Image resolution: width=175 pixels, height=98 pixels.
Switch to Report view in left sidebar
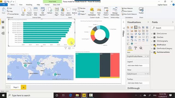(x=3, y=22)
